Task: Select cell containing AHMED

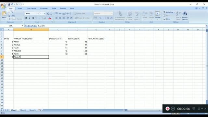Action: 31,51
